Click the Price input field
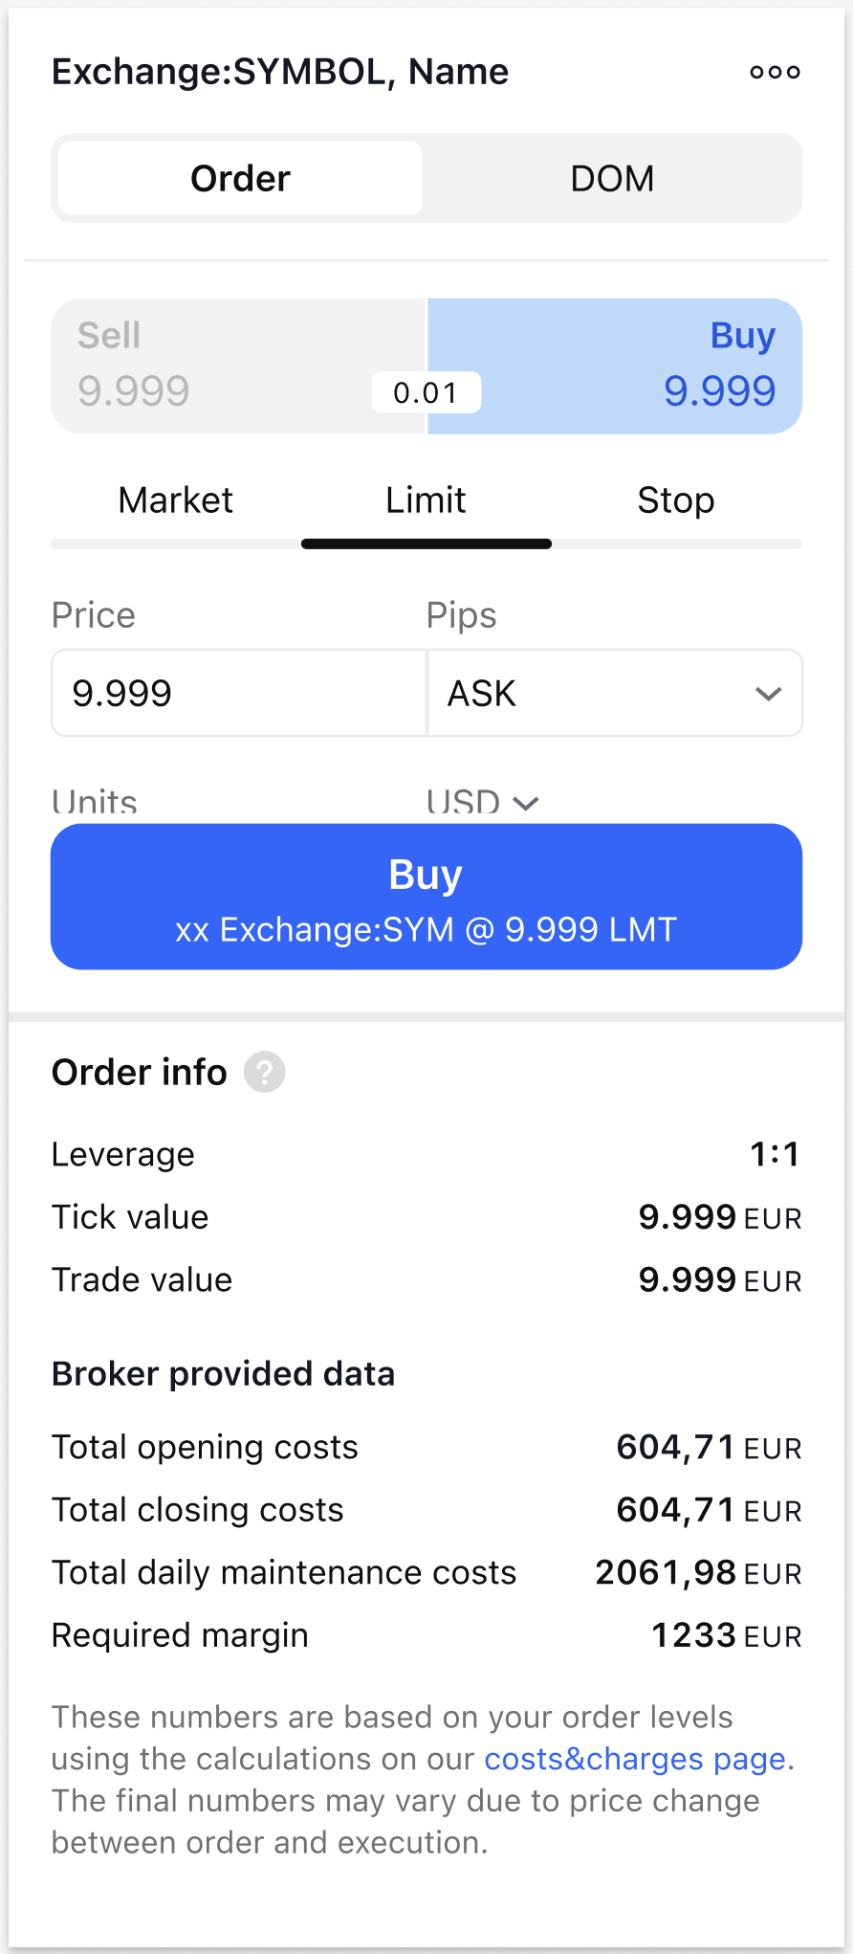This screenshot has height=1954, width=853. pos(239,693)
